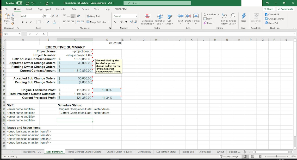
Task: Click the Save icon in Quick Access Toolbar
Action: point(27,3)
